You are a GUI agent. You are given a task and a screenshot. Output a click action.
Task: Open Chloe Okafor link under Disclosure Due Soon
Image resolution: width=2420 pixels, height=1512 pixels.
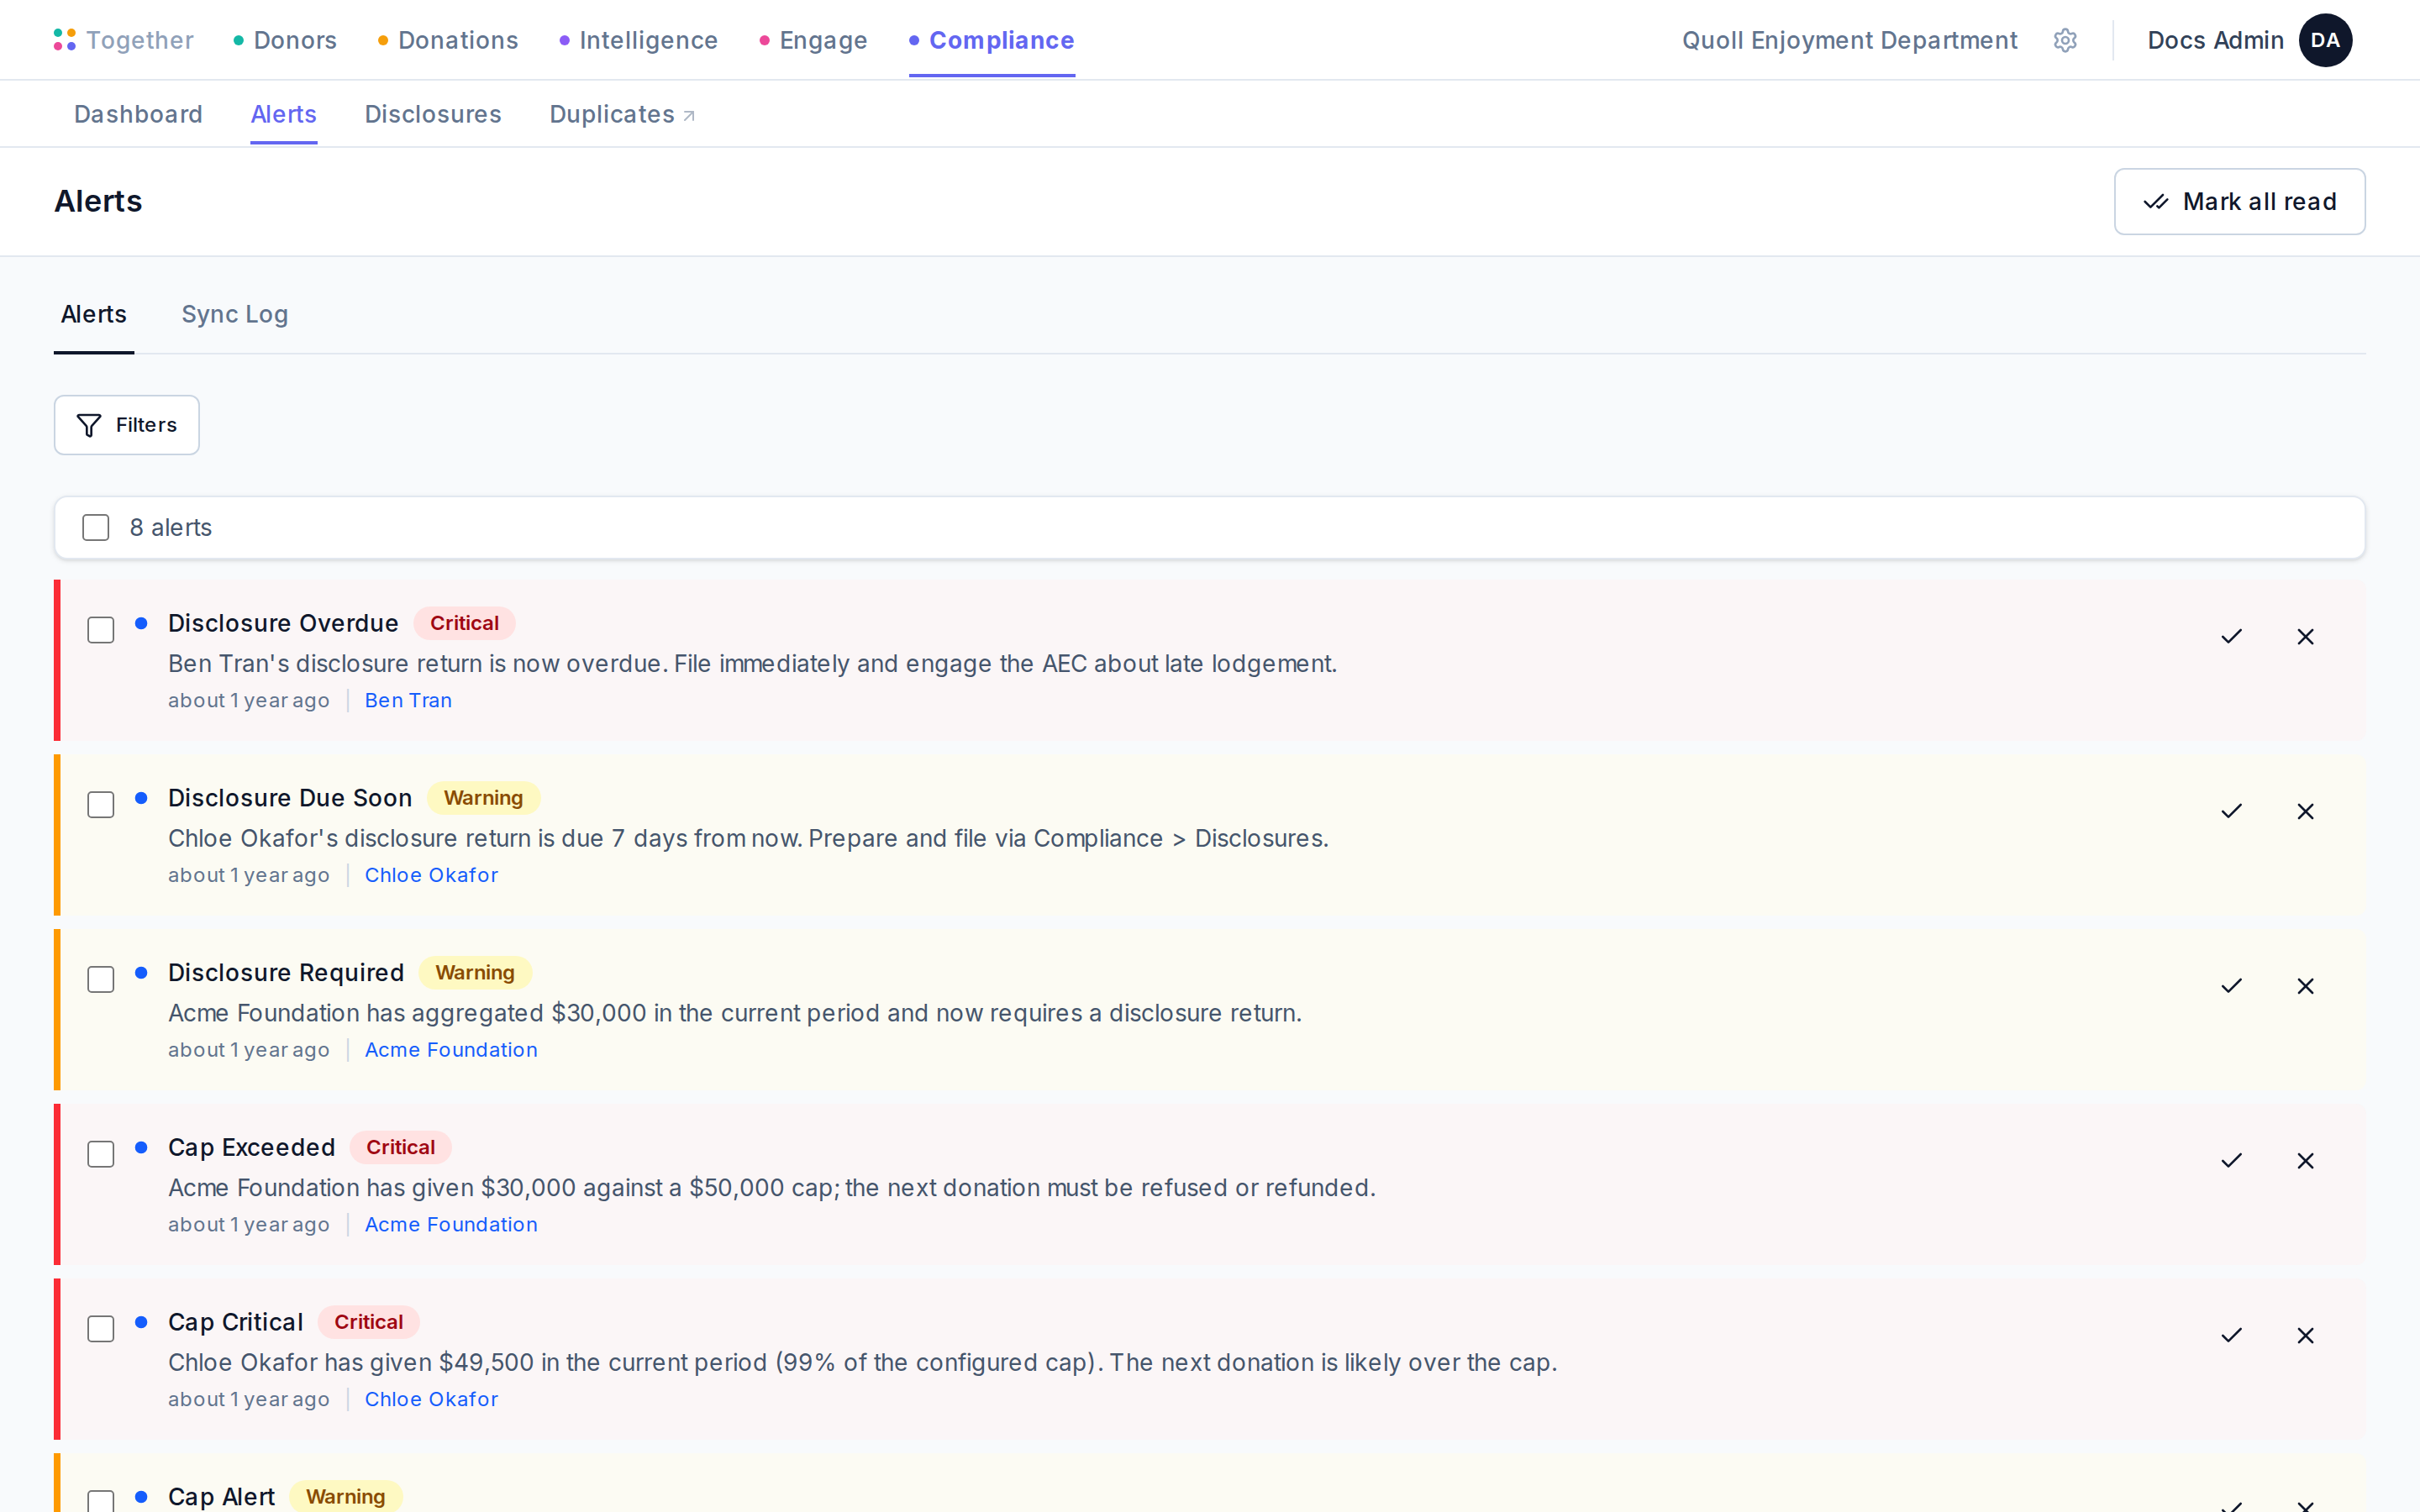click(431, 875)
